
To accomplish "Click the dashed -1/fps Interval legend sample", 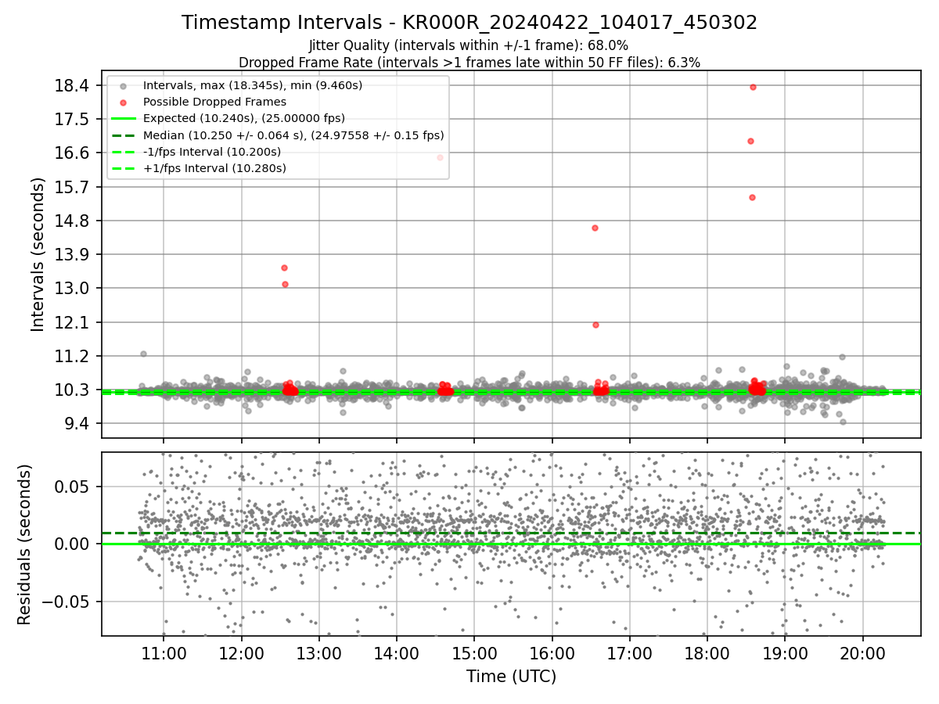I will tap(123, 152).
